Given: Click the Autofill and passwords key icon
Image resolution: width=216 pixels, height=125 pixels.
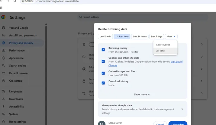Looking at the screenshot, I should click(4, 35).
